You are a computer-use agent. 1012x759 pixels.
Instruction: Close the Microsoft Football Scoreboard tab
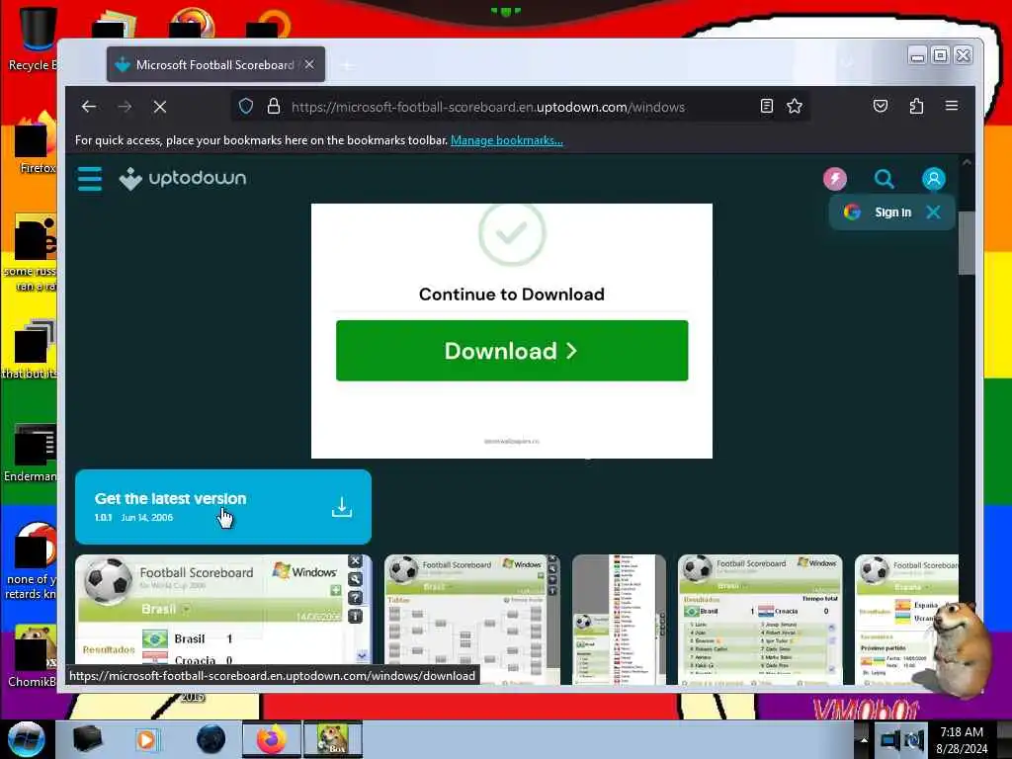[x=309, y=64]
